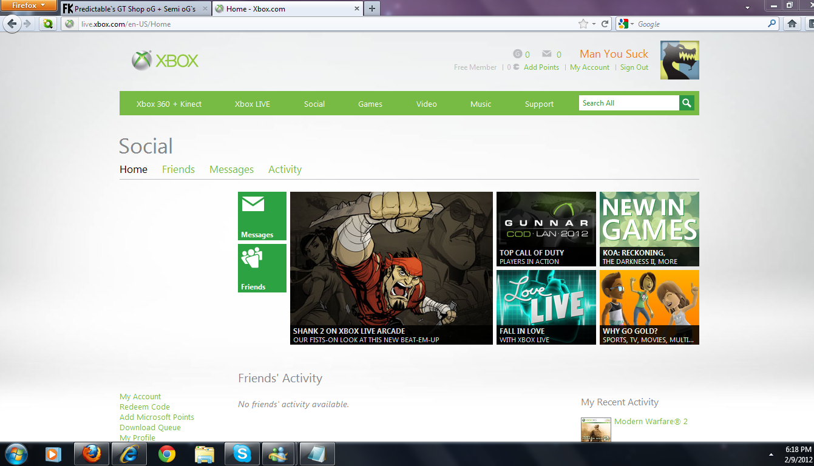This screenshot has height=466, width=814.
Task: Open the green Friends tile
Action: 262,268
